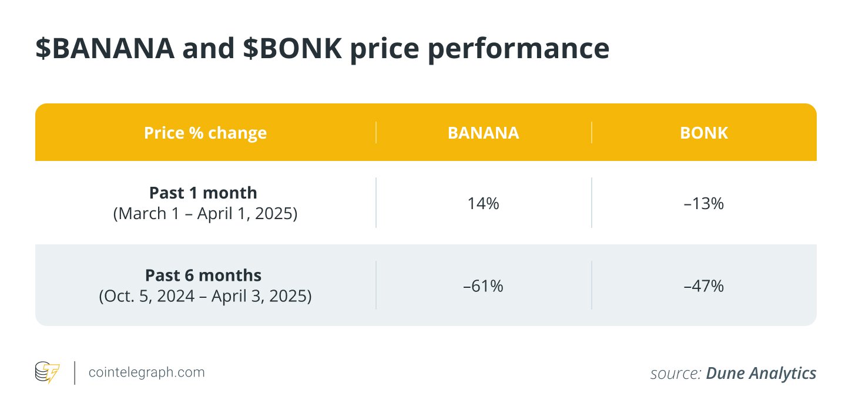Image resolution: width=852 pixels, height=420 pixels.
Task: Click the "Price % change" header cell
Action: [x=205, y=133]
